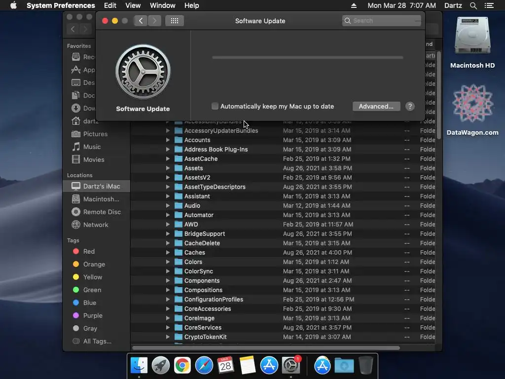Open the View menu

[x=133, y=5]
